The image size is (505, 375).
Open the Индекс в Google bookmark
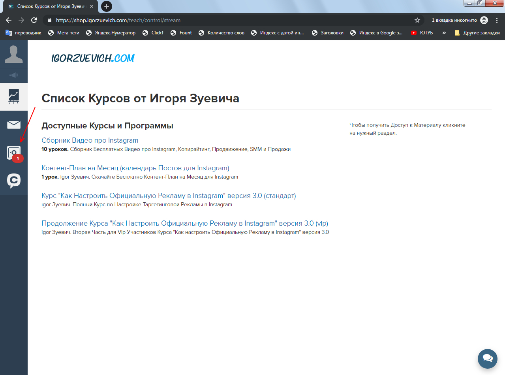click(377, 33)
